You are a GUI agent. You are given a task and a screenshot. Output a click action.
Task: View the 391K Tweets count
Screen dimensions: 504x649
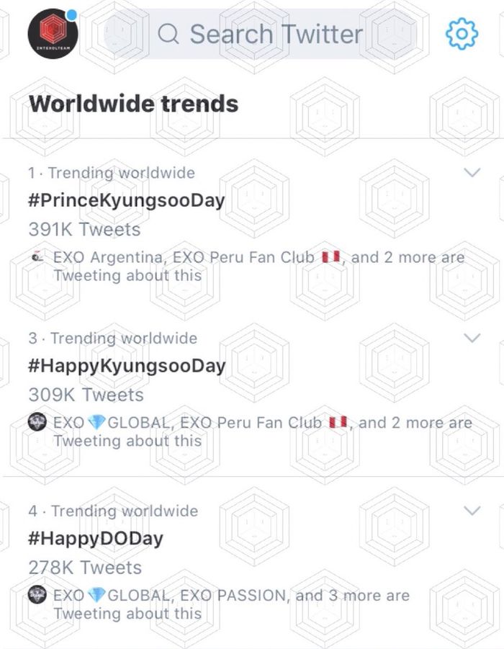[84, 230]
